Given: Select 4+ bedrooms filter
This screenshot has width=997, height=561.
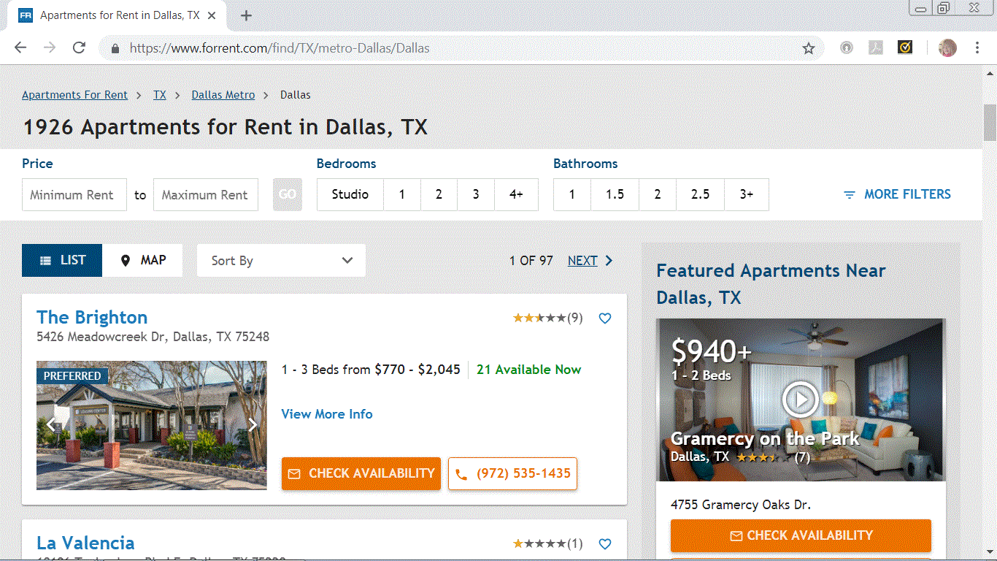Looking at the screenshot, I should pyautogui.click(x=516, y=194).
